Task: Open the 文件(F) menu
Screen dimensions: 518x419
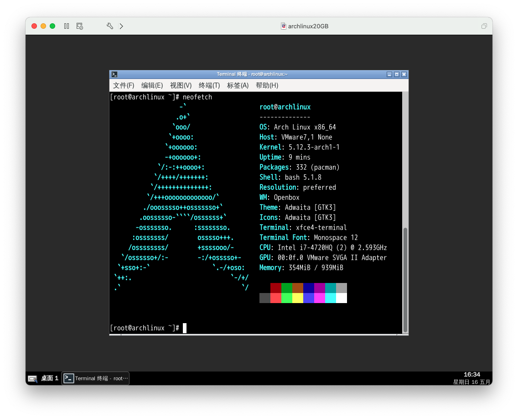Action: pyautogui.click(x=124, y=86)
